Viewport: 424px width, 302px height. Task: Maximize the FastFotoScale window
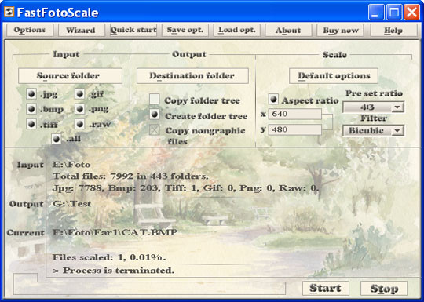pos(393,13)
